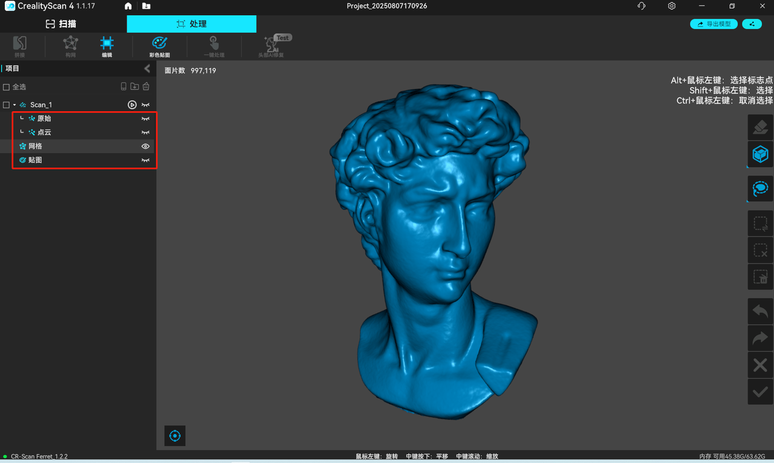Open the 头部AI修复 head AI repair tool
Screen dimensions: 774x463
click(272, 47)
